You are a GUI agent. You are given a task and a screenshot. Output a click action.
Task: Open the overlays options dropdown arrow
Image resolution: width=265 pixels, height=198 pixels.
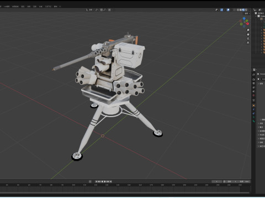(231, 10)
